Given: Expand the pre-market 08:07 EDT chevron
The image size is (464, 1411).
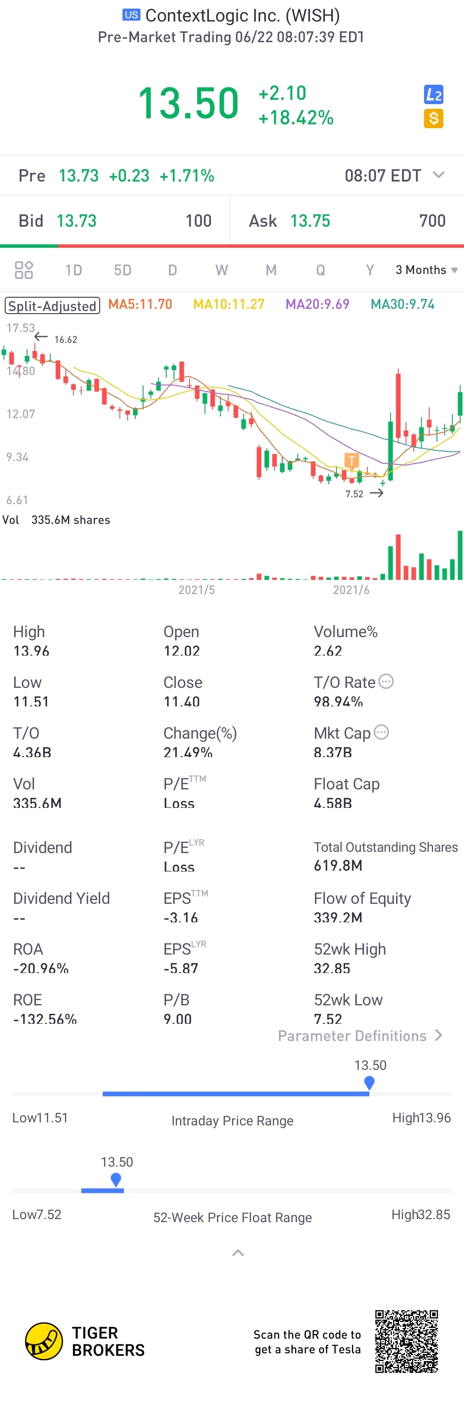Looking at the screenshot, I should (438, 175).
